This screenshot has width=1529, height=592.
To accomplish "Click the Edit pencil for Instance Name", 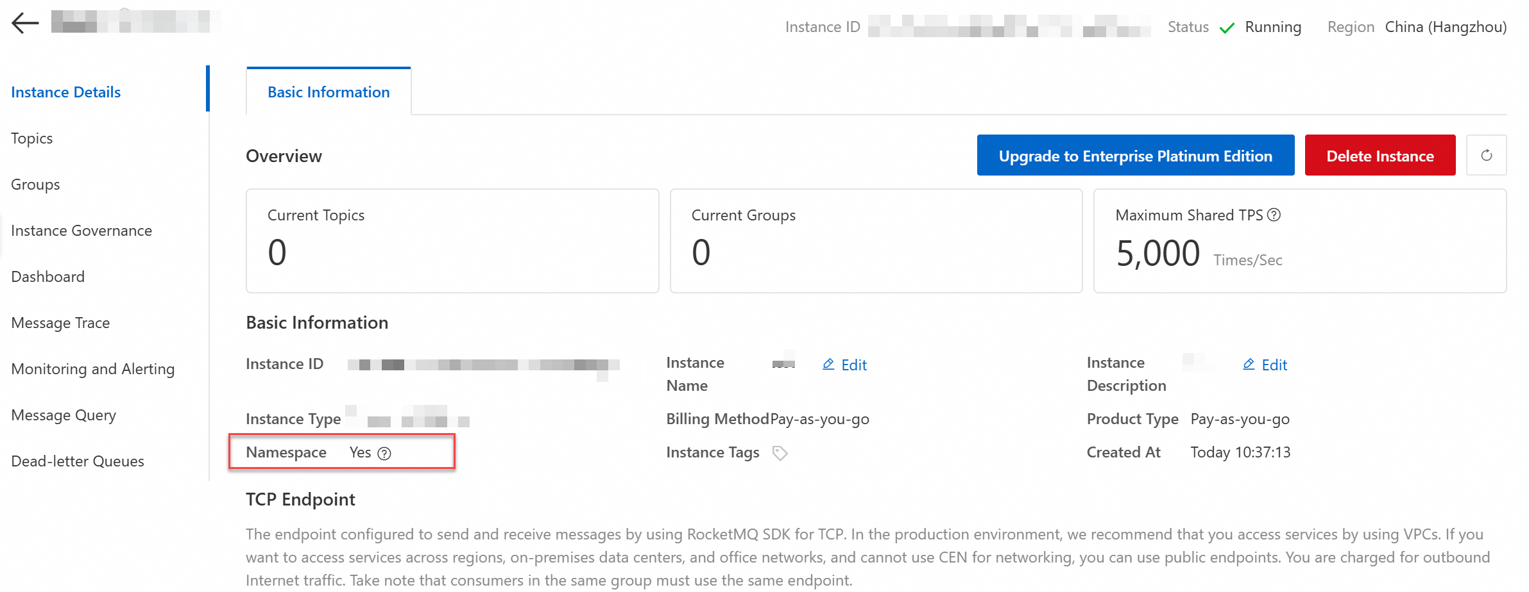I will coord(828,365).
